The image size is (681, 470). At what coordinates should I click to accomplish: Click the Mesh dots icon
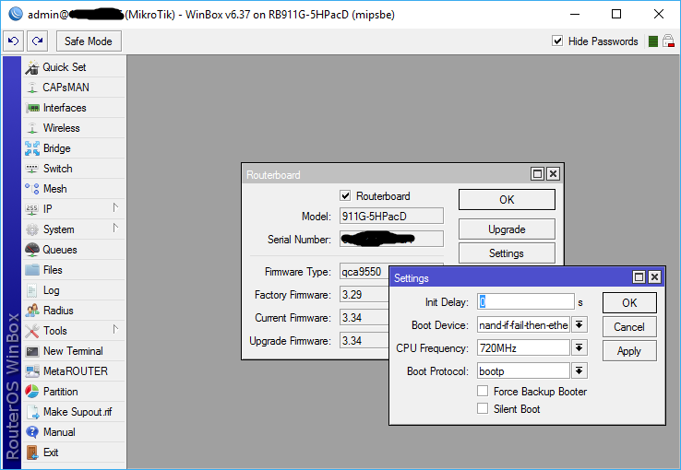[x=32, y=189]
